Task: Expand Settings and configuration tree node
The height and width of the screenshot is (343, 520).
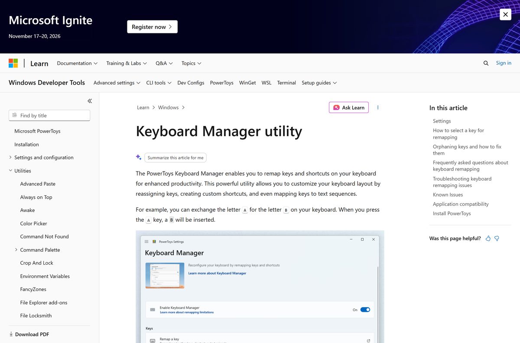Action: [10, 157]
